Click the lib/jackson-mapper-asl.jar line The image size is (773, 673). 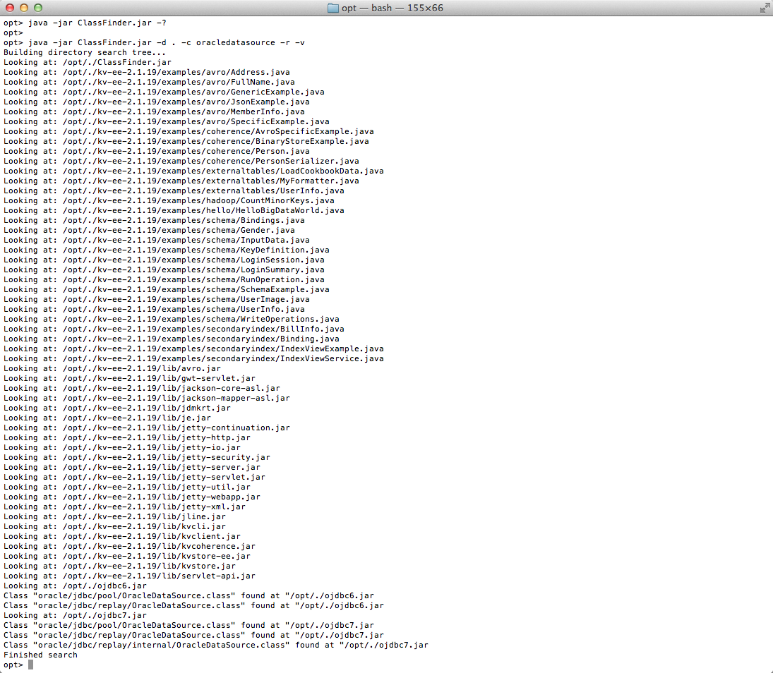pos(146,398)
